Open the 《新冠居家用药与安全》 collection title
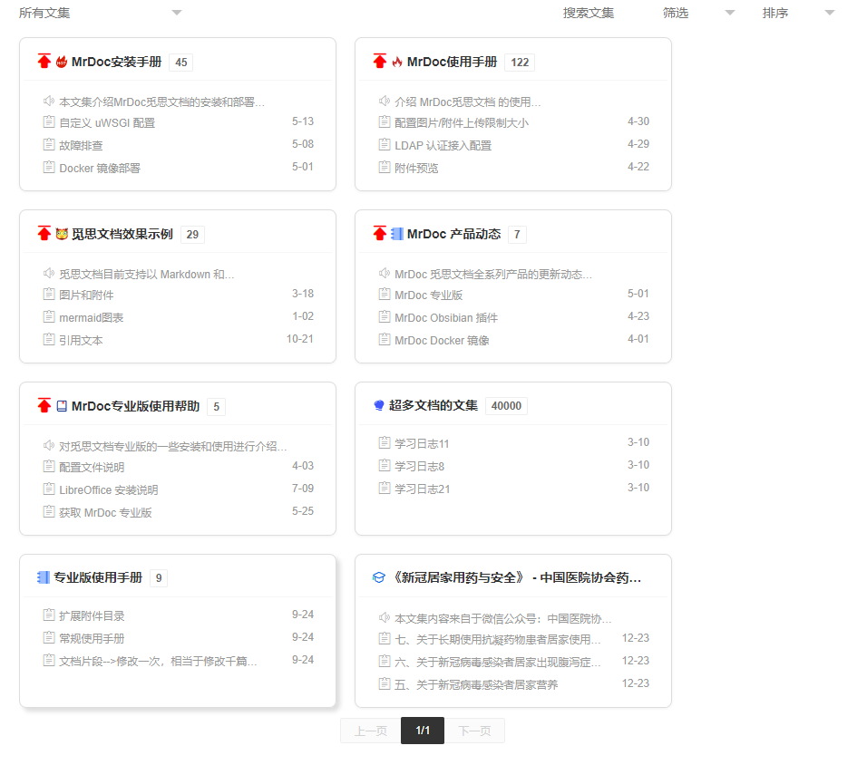 pyautogui.click(x=516, y=577)
